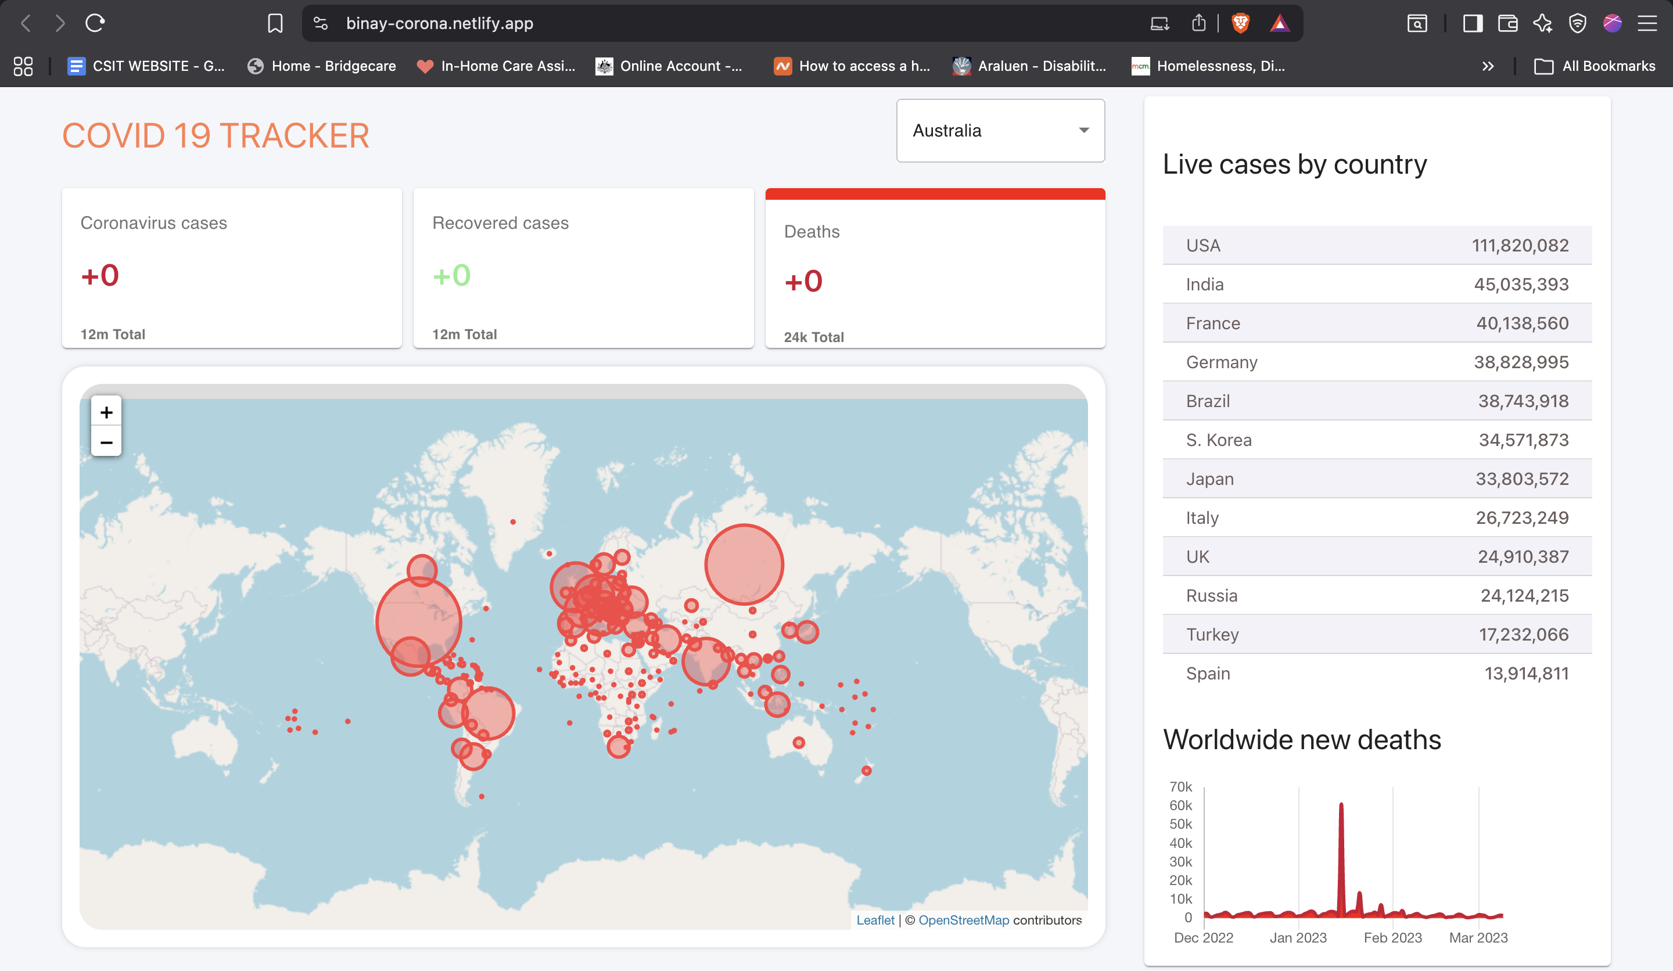
Task: Toggle the browser sidebar panel icon
Action: point(1473,23)
